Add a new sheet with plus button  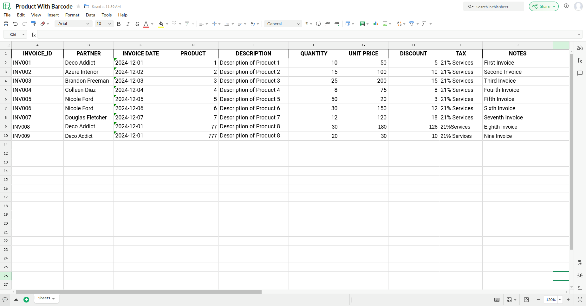pyautogui.click(x=26, y=300)
